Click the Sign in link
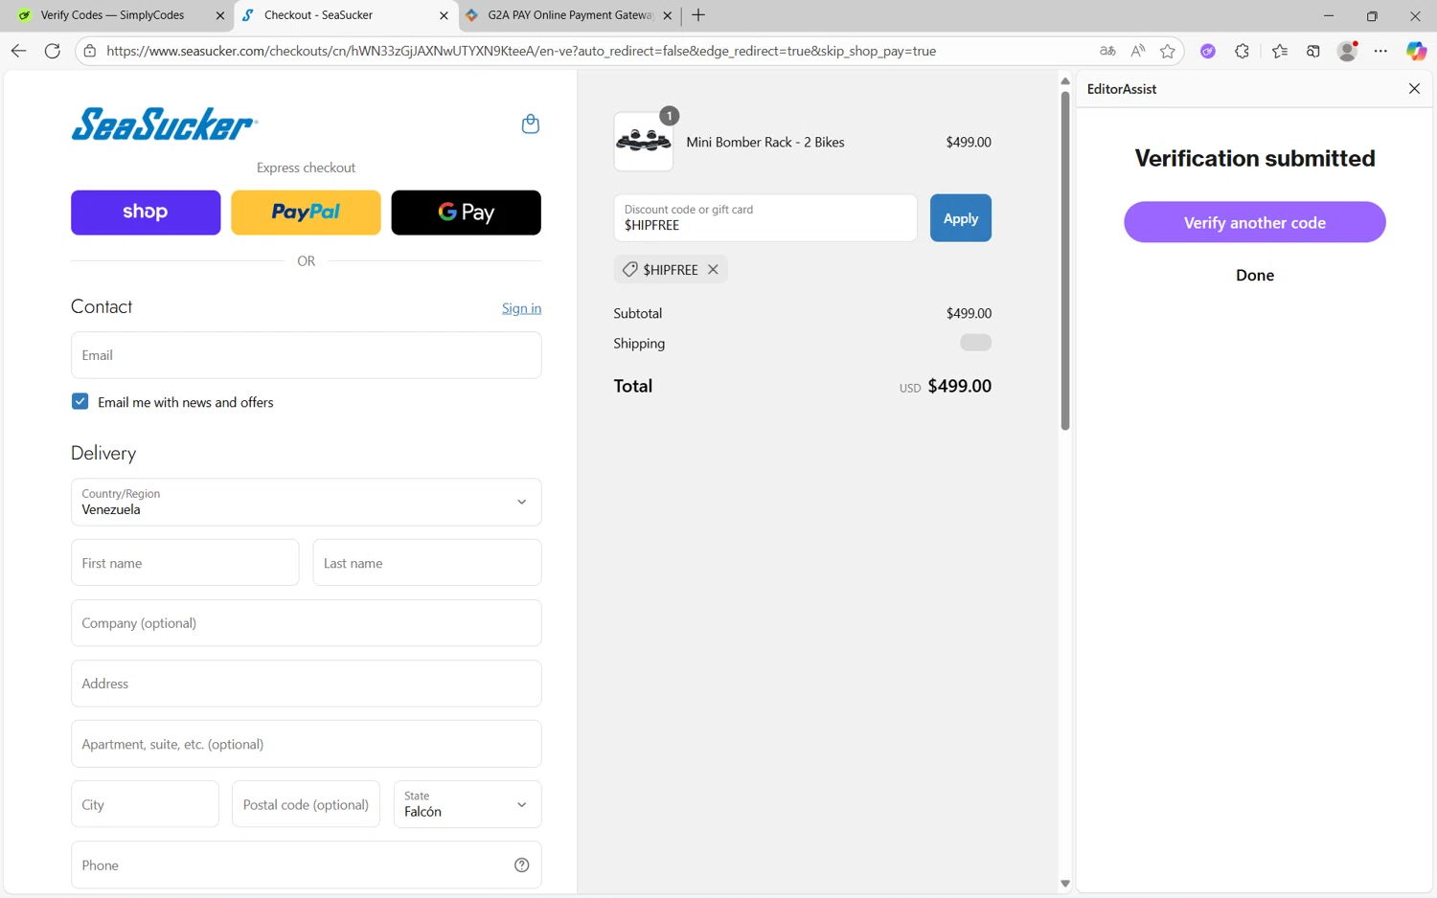 click(521, 308)
